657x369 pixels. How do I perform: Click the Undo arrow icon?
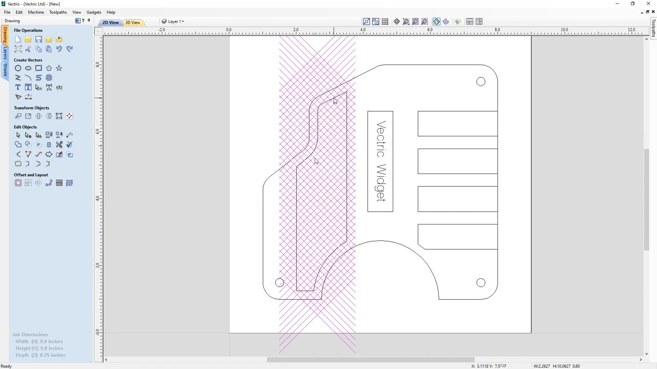(59, 49)
